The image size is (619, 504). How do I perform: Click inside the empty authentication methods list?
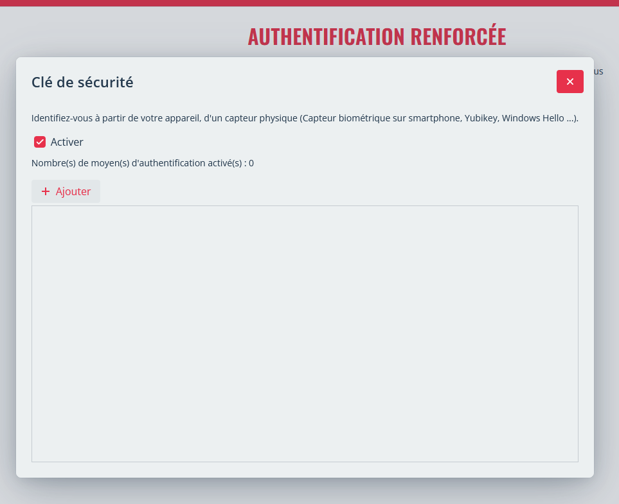click(x=305, y=333)
